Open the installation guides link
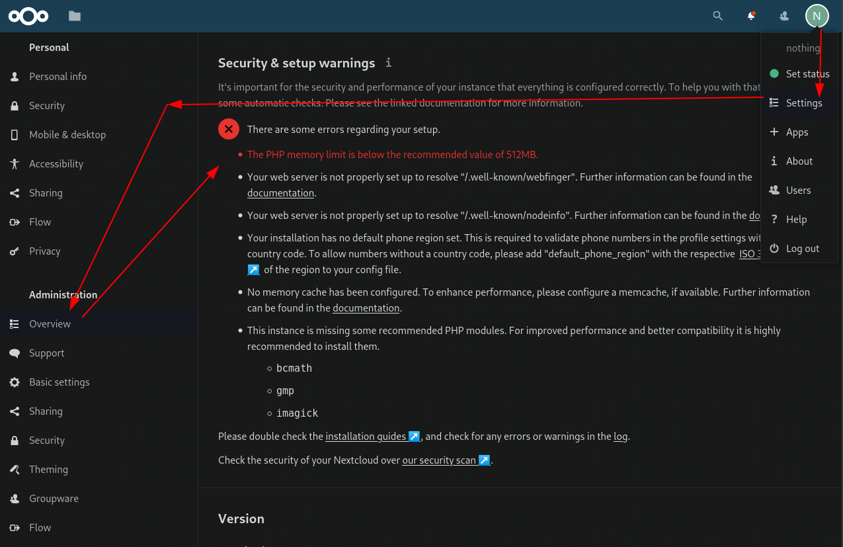Image resolution: width=843 pixels, height=547 pixels. [x=373, y=437]
